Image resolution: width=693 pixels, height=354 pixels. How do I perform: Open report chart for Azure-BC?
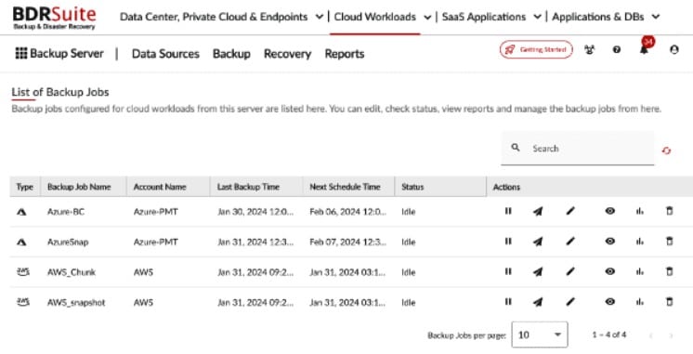point(639,211)
